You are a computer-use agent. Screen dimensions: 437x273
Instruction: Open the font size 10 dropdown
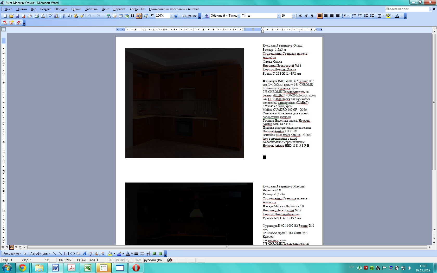[294, 16]
